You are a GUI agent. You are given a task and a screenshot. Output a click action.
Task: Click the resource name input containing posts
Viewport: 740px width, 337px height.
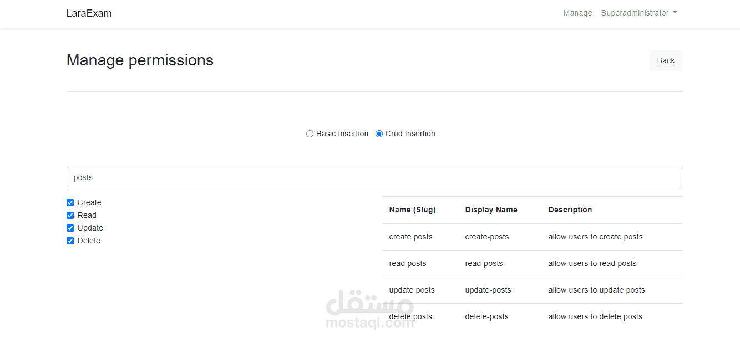(374, 177)
